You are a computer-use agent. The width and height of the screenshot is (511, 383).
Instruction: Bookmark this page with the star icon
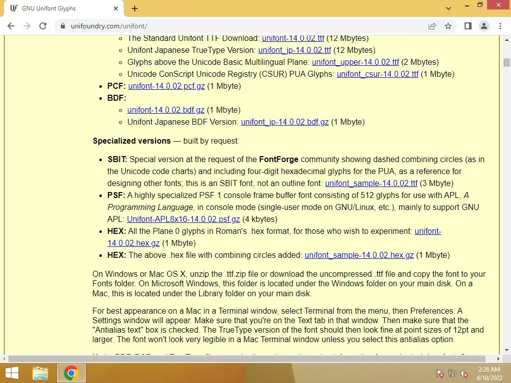(x=448, y=26)
